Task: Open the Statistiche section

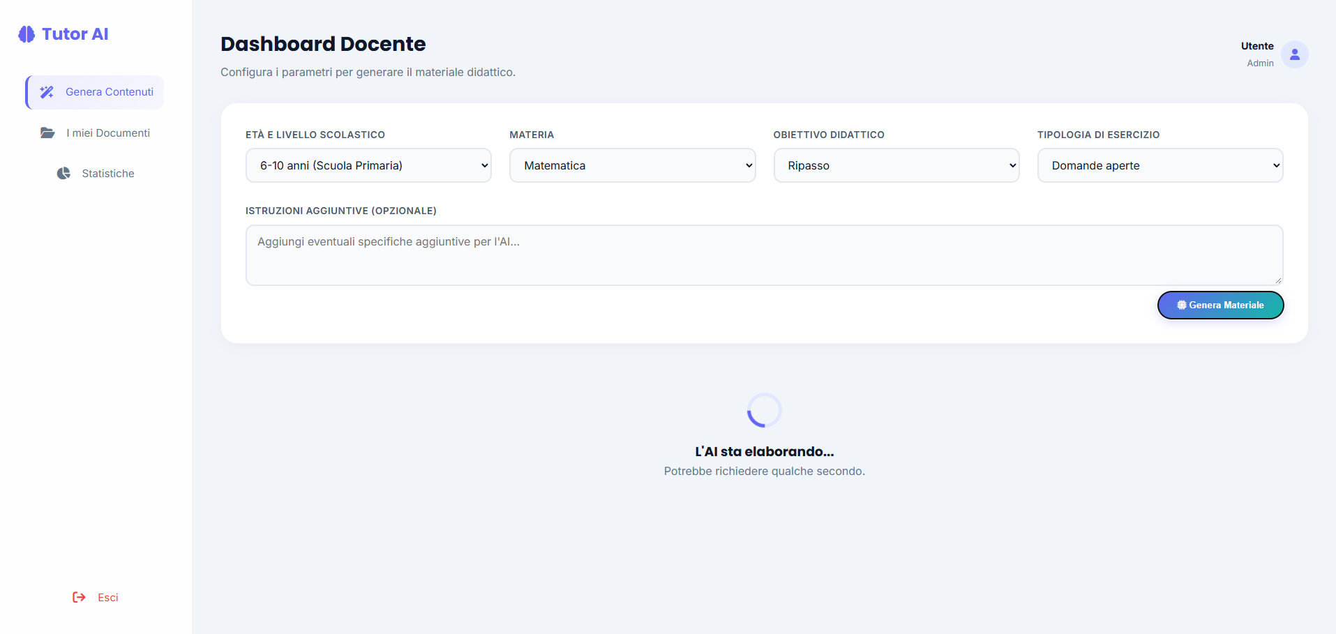Action: coord(95,174)
